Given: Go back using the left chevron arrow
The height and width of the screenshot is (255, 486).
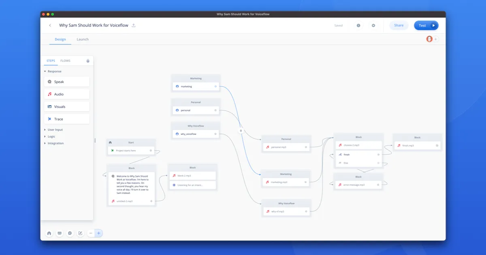Looking at the screenshot, I should click(50, 25).
